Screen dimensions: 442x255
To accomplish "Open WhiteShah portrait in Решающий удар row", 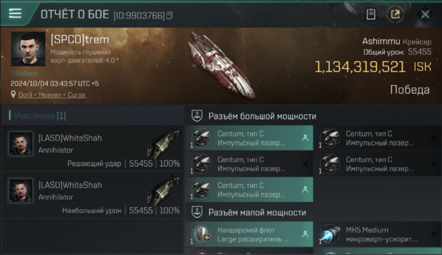I will [21, 144].
